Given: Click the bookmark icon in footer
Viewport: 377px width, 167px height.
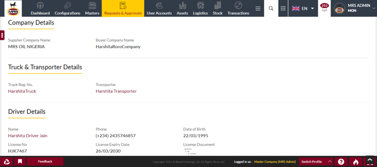Looking at the screenshot, I should [20, 161].
